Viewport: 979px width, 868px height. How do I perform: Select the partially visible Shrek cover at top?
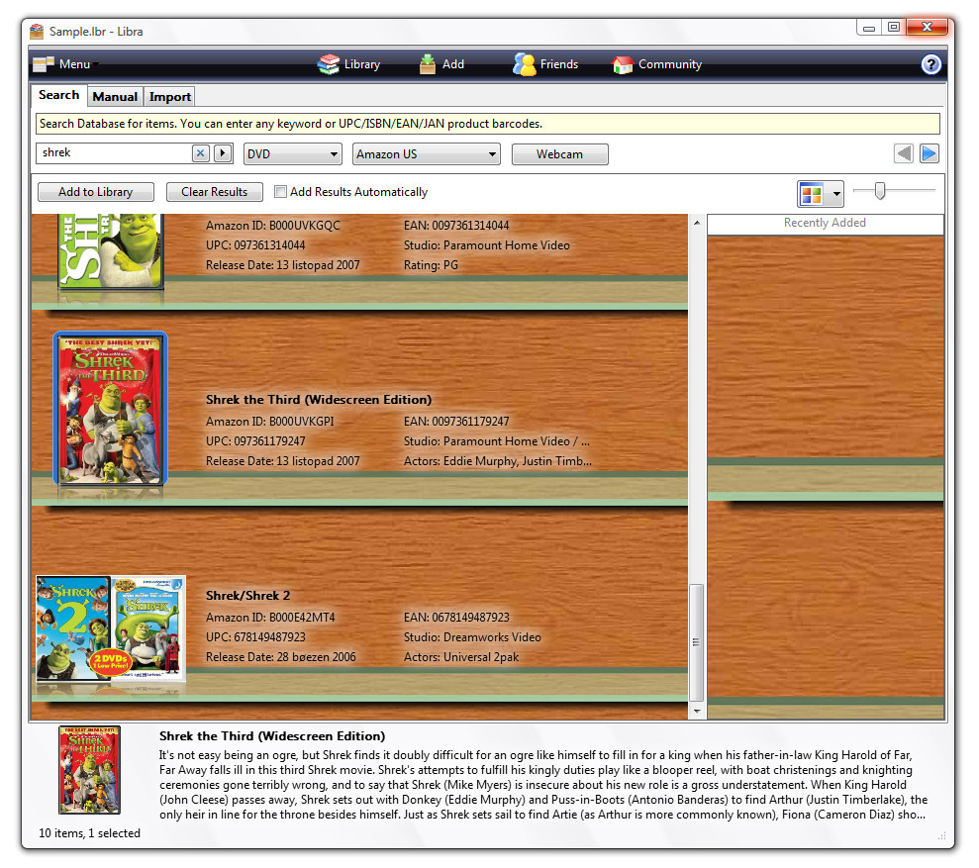[x=111, y=251]
